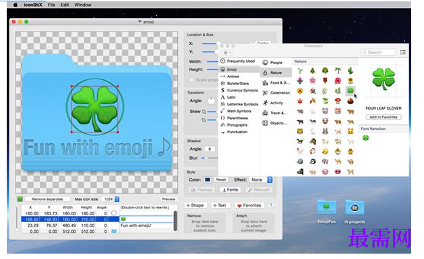Open the EmojiFun folder on desktop
The height and width of the screenshot is (259, 424).
pos(327,212)
